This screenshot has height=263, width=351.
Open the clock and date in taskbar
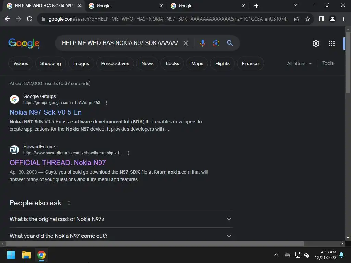click(326, 255)
